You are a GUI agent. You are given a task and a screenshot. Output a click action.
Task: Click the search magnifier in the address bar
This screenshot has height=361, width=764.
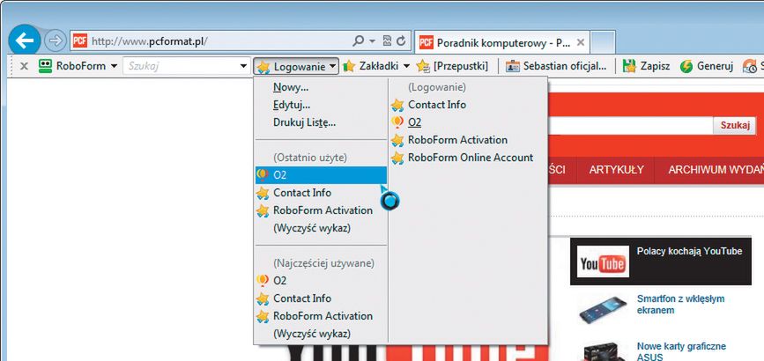click(x=358, y=41)
